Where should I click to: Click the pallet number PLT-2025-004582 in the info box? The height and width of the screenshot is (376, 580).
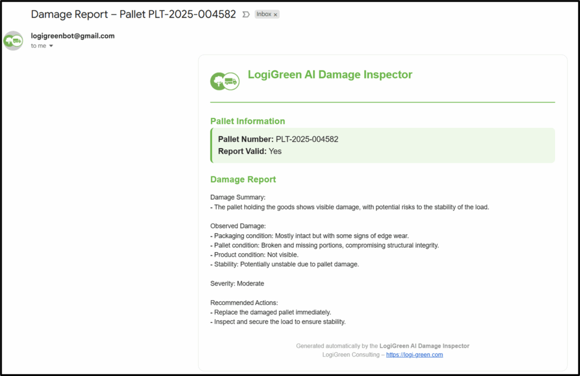point(306,139)
